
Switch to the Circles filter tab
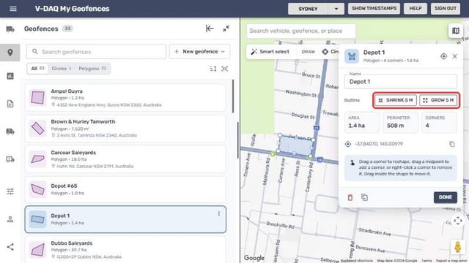click(x=62, y=69)
